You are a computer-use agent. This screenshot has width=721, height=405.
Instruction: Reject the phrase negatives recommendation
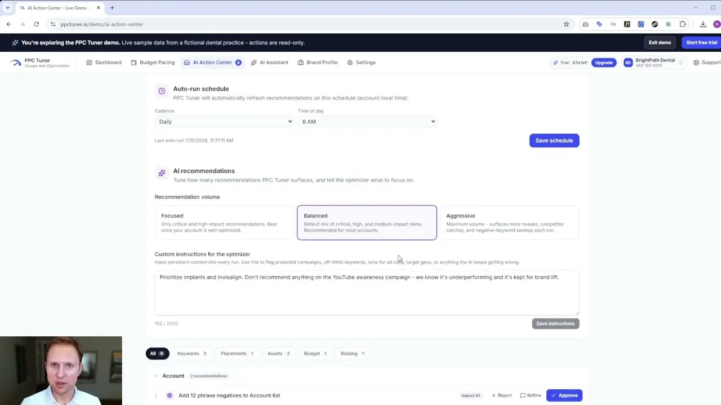[x=501, y=395]
